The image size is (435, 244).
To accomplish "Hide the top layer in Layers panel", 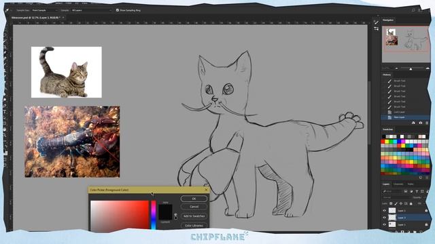I will pos(385,211).
